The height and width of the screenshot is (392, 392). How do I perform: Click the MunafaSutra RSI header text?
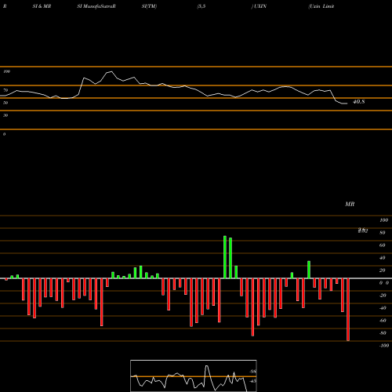click(x=96, y=6)
